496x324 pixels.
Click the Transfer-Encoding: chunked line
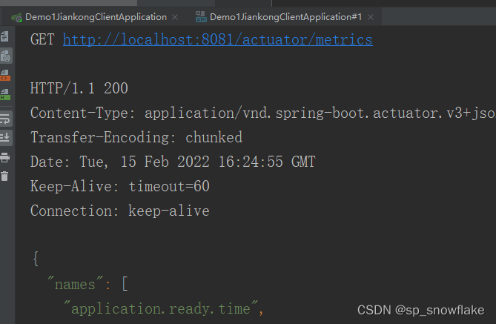point(136,137)
